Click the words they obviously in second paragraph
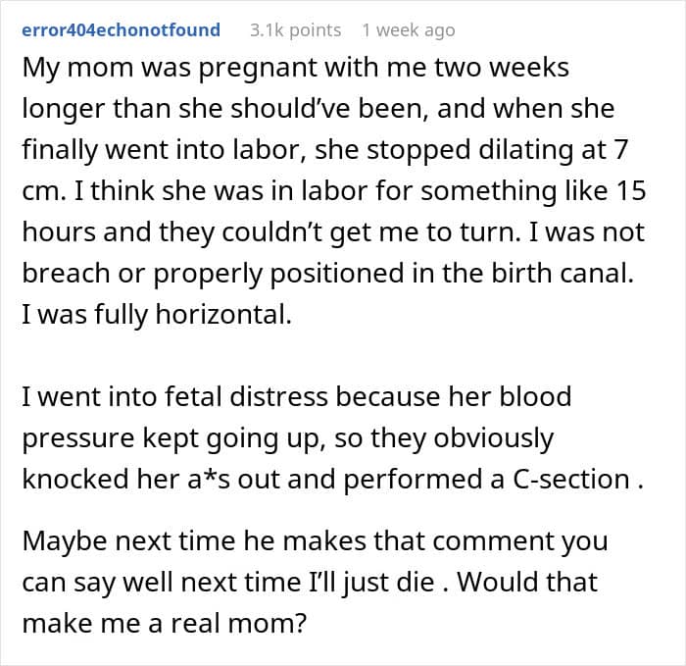 462,437
